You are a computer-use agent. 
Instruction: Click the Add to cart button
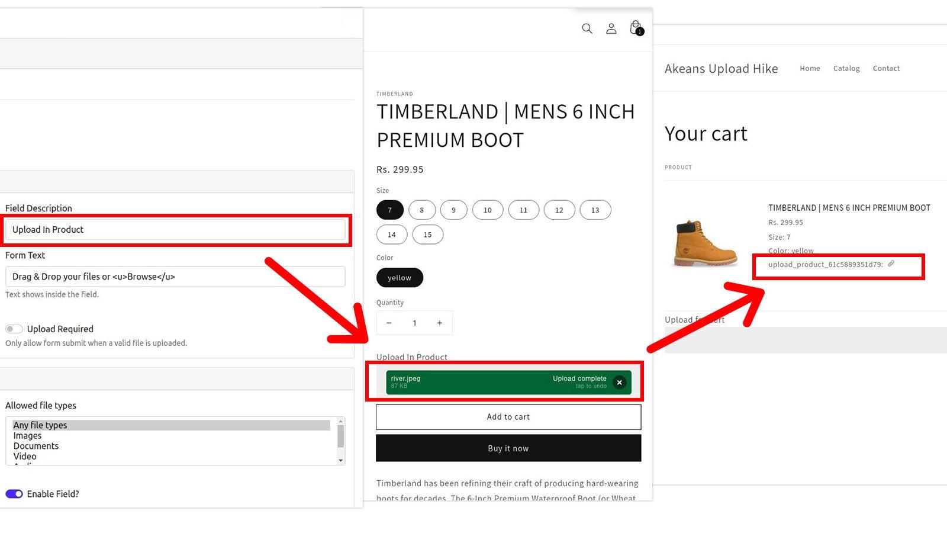(508, 416)
